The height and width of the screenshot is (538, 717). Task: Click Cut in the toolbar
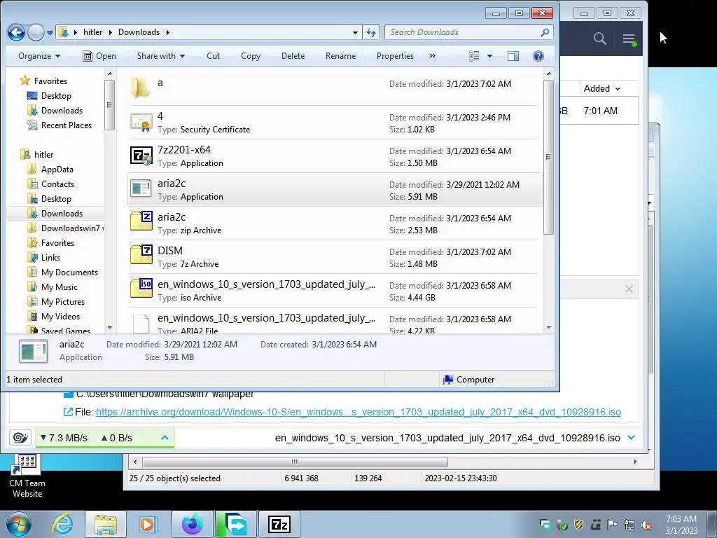click(x=213, y=56)
